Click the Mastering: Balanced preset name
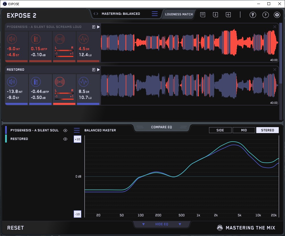Screen dimensions: 285x236 (121, 14)
